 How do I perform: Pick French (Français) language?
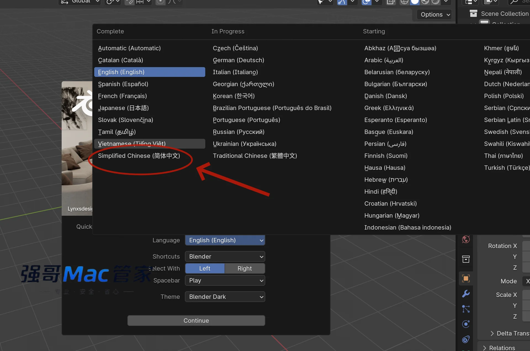point(122,96)
